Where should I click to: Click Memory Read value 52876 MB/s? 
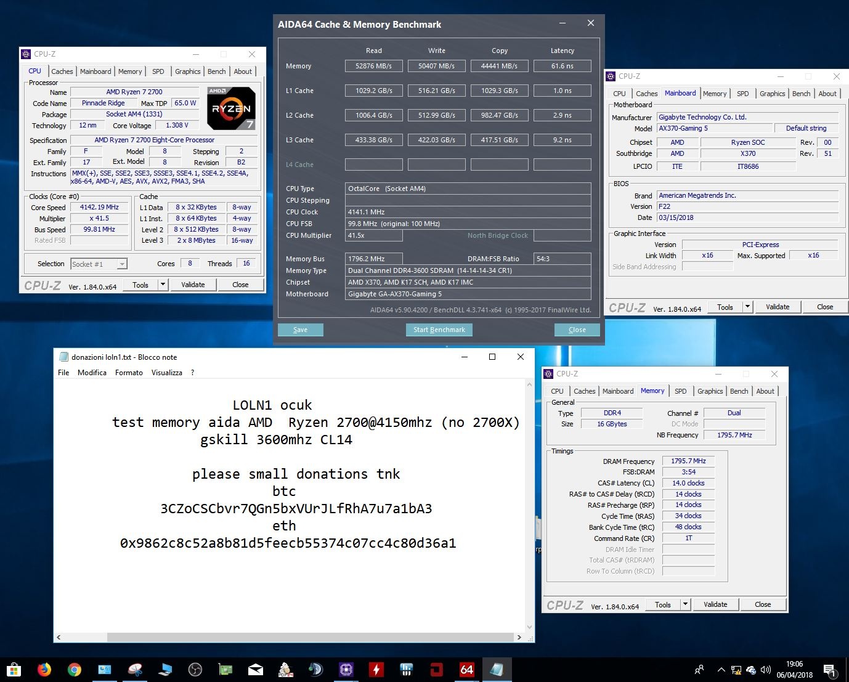(x=374, y=66)
